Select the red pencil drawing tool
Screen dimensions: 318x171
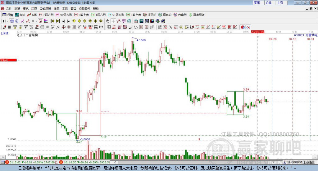click(4, 27)
